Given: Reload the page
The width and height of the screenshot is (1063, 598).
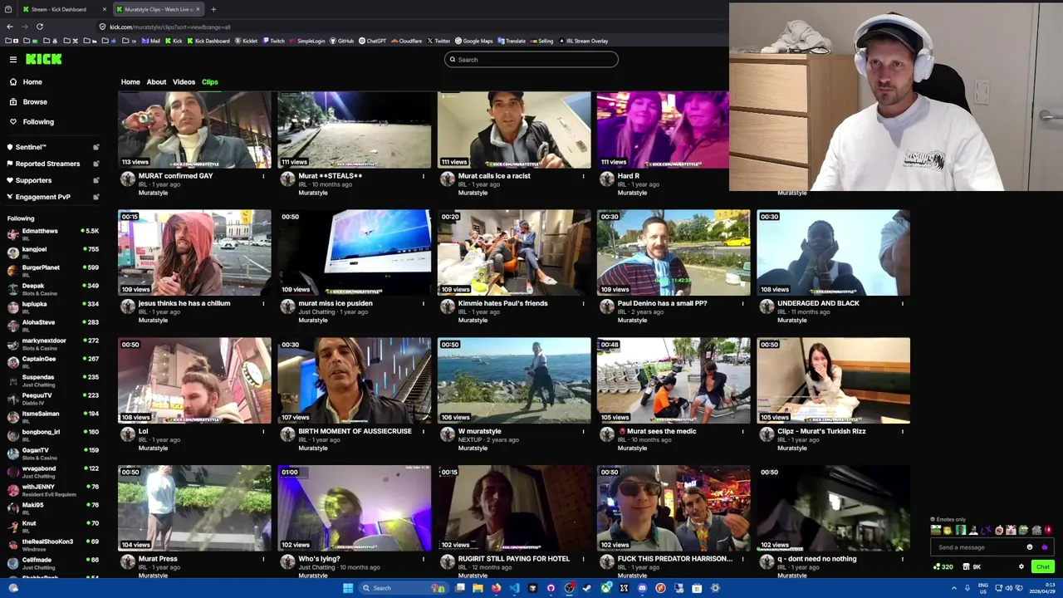Looking at the screenshot, I should [x=39, y=27].
